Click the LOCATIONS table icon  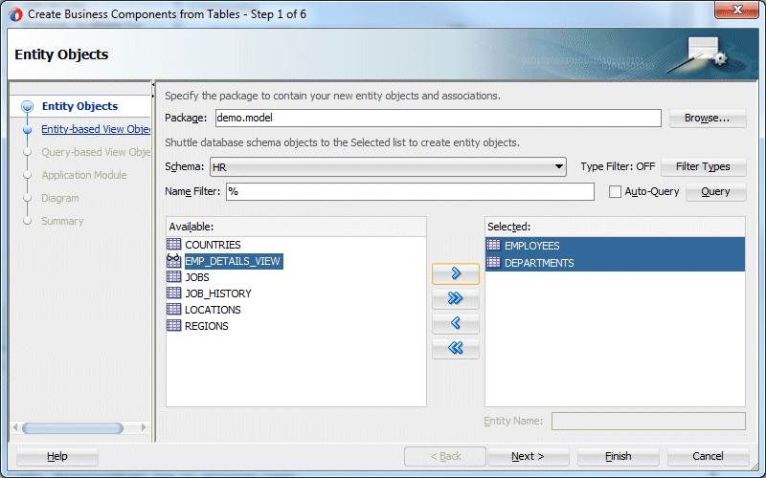click(x=173, y=309)
